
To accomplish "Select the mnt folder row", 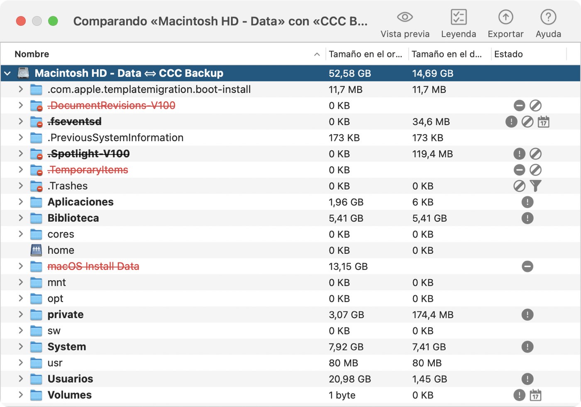I will pos(290,282).
